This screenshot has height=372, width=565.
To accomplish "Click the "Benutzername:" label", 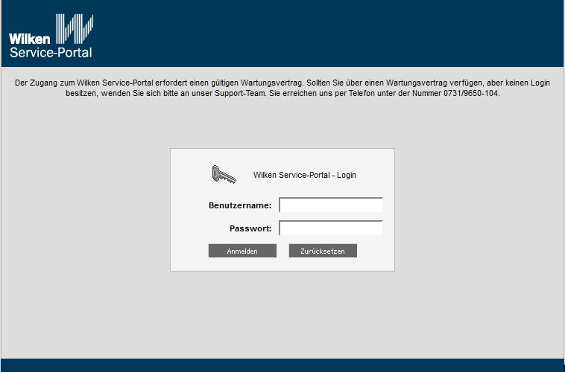I will pyautogui.click(x=240, y=205).
